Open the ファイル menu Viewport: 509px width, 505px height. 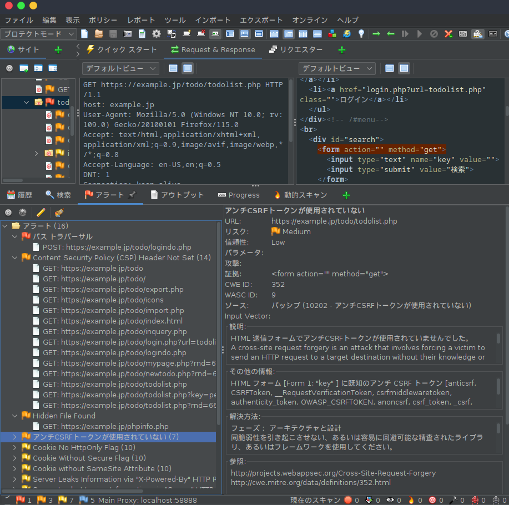pyautogui.click(x=19, y=20)
